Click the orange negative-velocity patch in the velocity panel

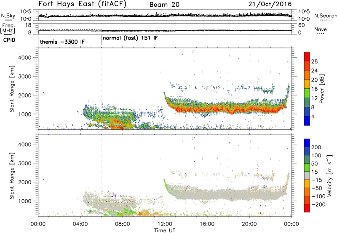coord(144,213)
